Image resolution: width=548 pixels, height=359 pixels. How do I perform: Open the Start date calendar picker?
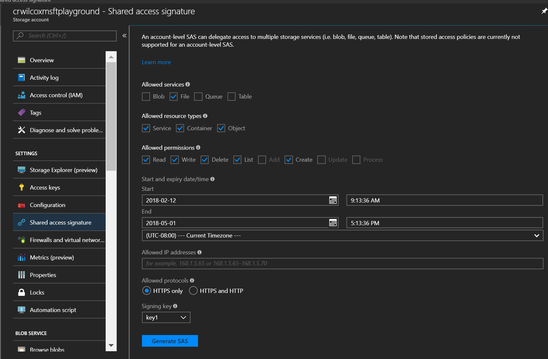(333, 200)
